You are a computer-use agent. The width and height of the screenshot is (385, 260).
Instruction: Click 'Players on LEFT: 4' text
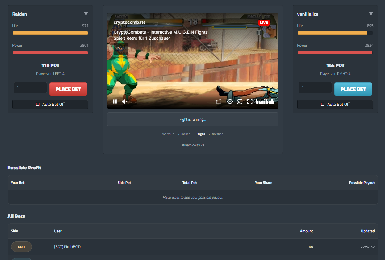click(50, 74)
